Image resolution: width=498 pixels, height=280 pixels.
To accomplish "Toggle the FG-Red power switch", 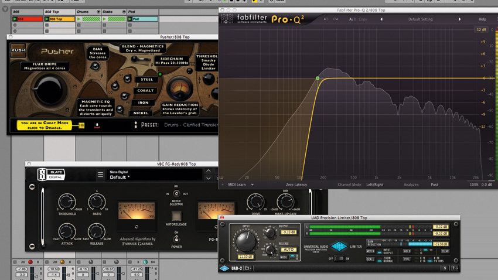I will point(176,239).
